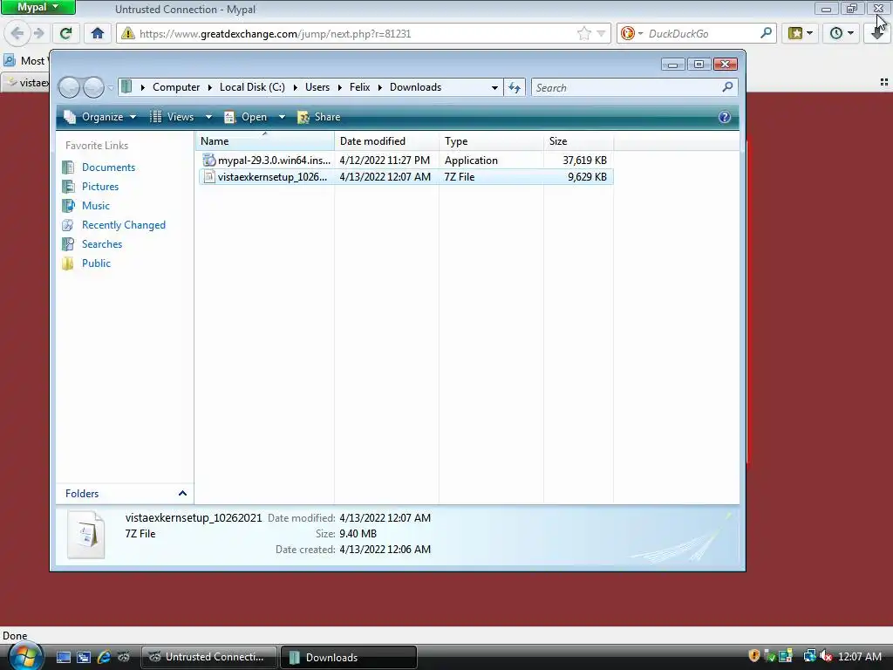Go to the Mypal home page icon
893x670 pixels.
point(98,33)
